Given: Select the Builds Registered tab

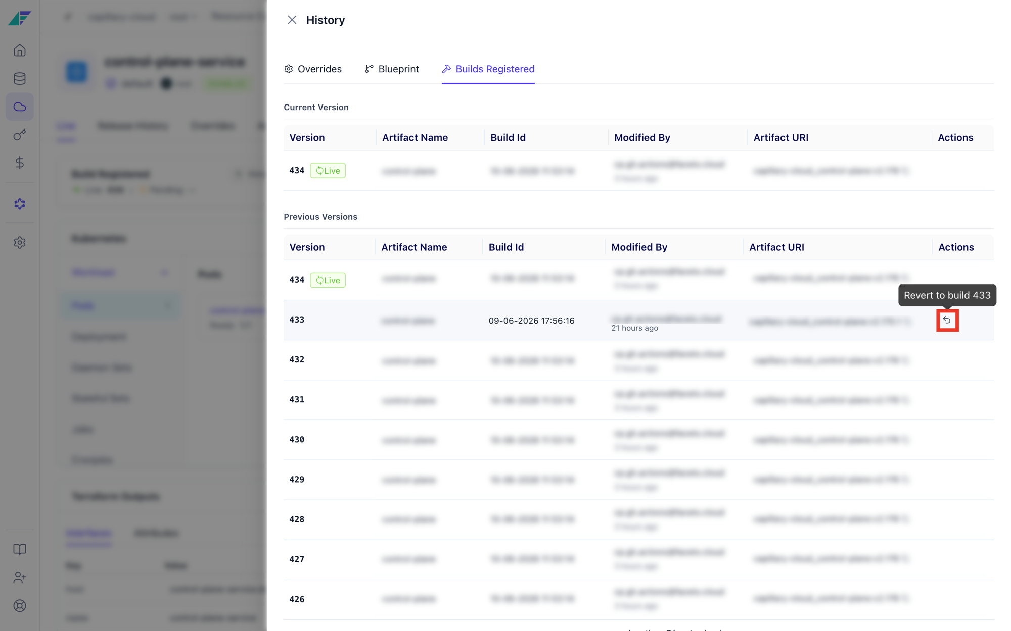Looking at the screenshot, I should click(x=488, y=69).
